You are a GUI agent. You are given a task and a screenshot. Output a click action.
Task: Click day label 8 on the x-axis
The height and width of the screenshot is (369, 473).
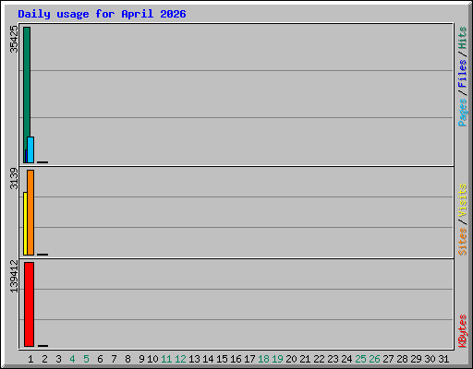127,359
